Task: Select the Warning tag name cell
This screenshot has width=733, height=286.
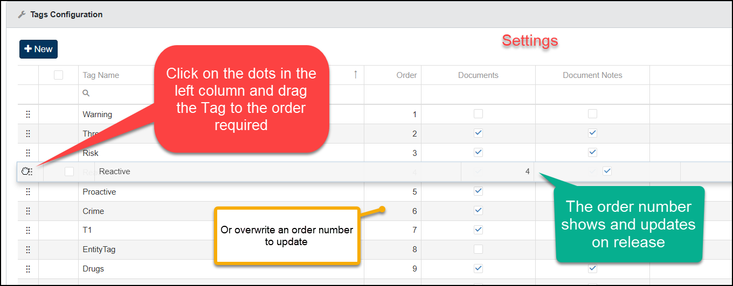Action: click(97, 114)
